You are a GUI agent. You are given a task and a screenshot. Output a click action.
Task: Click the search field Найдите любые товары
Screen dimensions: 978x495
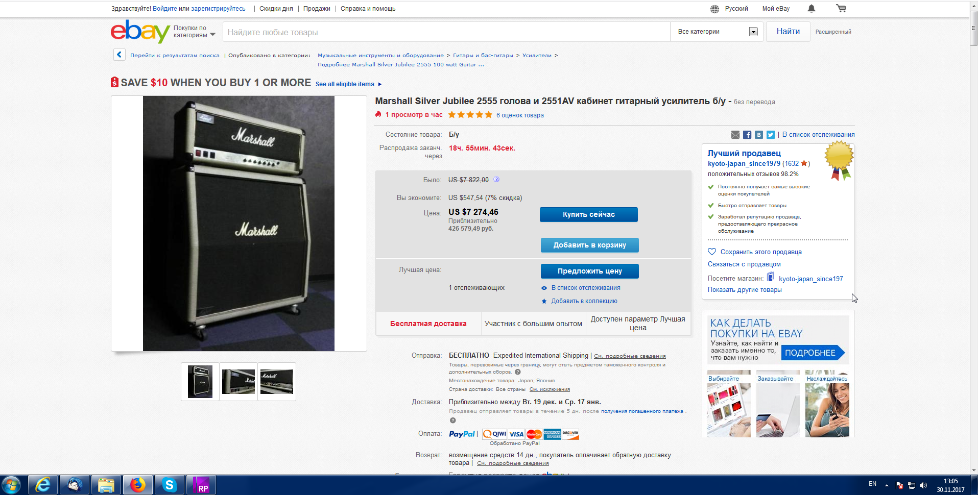[446, 32]
